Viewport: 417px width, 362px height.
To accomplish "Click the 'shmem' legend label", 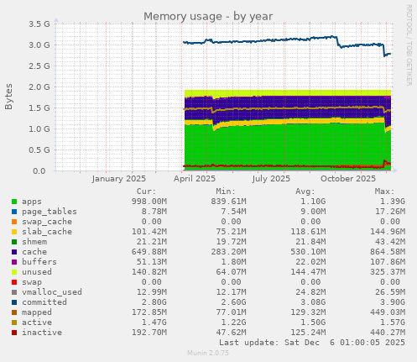I will pyautogui.click(x=34, y=242).
